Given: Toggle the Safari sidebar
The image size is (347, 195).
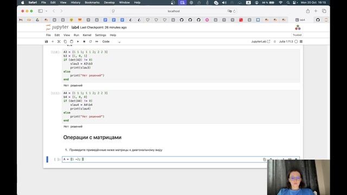Looking at the screenshot, I should click(x=40, y=11).
